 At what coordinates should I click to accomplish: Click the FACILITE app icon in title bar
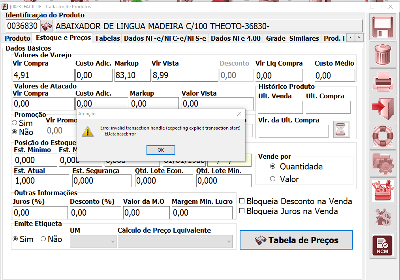pyautogui.click(x=5, y=7)
